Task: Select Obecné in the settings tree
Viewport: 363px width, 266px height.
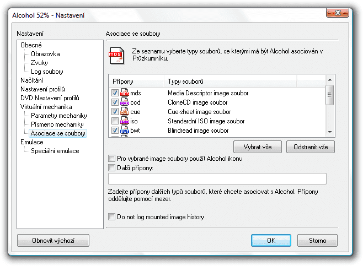Action: 31,45
